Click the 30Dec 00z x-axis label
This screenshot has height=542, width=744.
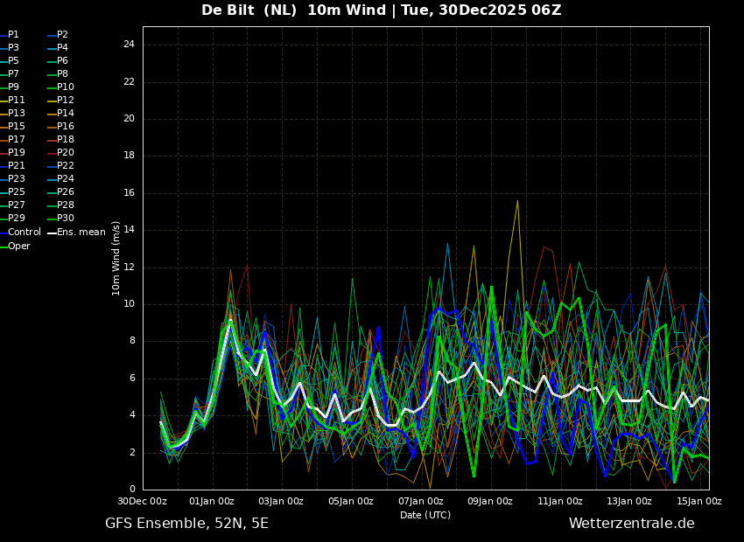143,501
